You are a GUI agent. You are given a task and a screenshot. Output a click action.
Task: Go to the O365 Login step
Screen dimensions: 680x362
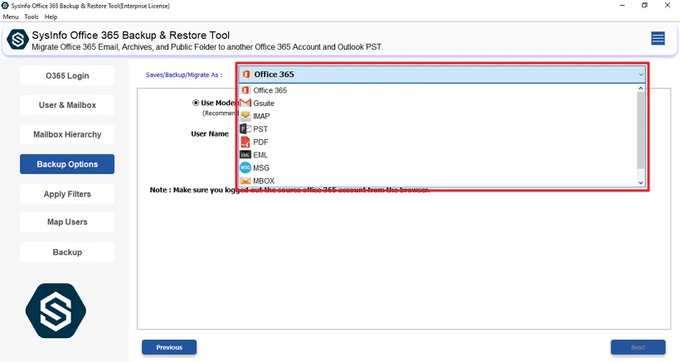[x=67, y=76]
